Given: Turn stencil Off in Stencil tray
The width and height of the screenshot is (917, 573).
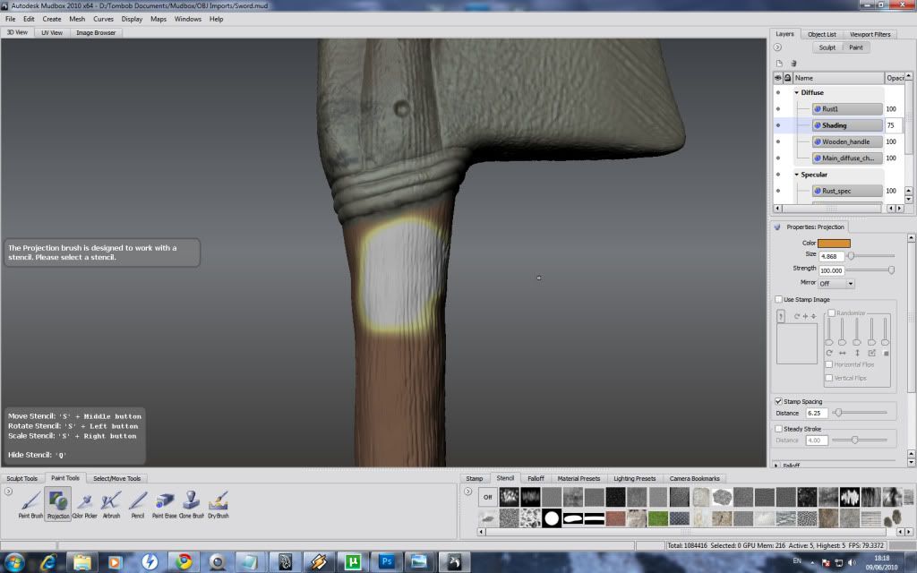Looking at the screenshot, I should coord(488,496).
